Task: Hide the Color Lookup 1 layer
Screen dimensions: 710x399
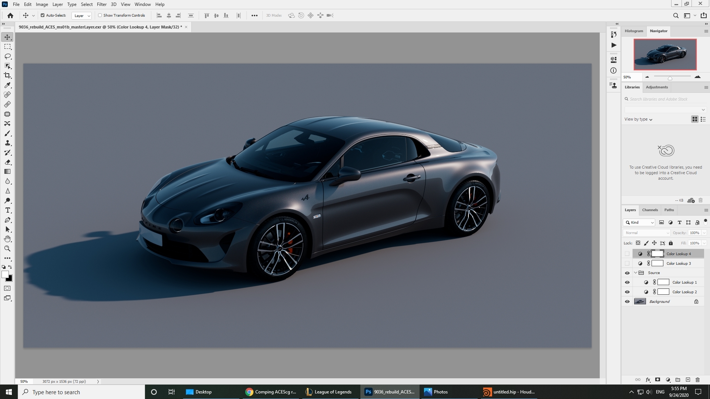Action: tap(627, 283)
